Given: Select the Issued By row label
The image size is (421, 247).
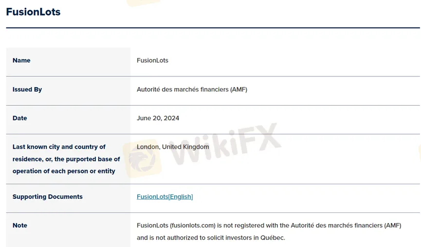Looking at the screenshot, I should pyautogui.click(x=27, y=90).
